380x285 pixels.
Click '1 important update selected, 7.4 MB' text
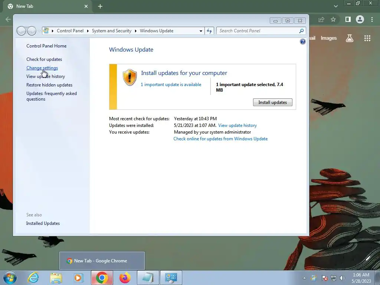[x=250, y=87]
